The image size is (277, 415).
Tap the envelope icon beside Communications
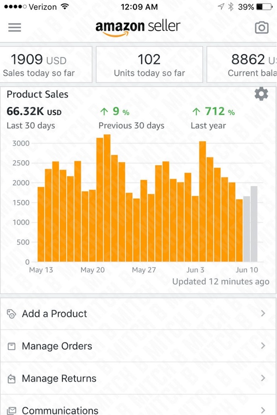pyautogui.click(x=12, y=409)
